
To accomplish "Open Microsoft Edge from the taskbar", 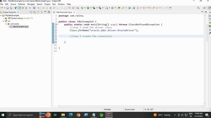I will [x=71, y=115].
